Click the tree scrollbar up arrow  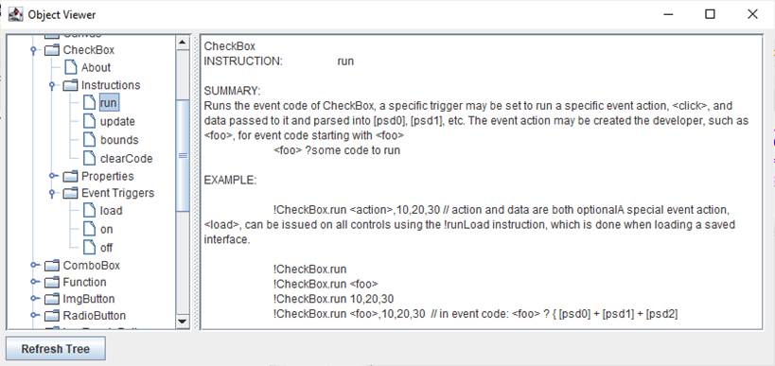(x=183, y=43)
